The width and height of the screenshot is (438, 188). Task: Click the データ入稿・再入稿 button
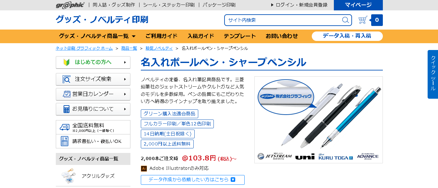click(x=347, y=36)
